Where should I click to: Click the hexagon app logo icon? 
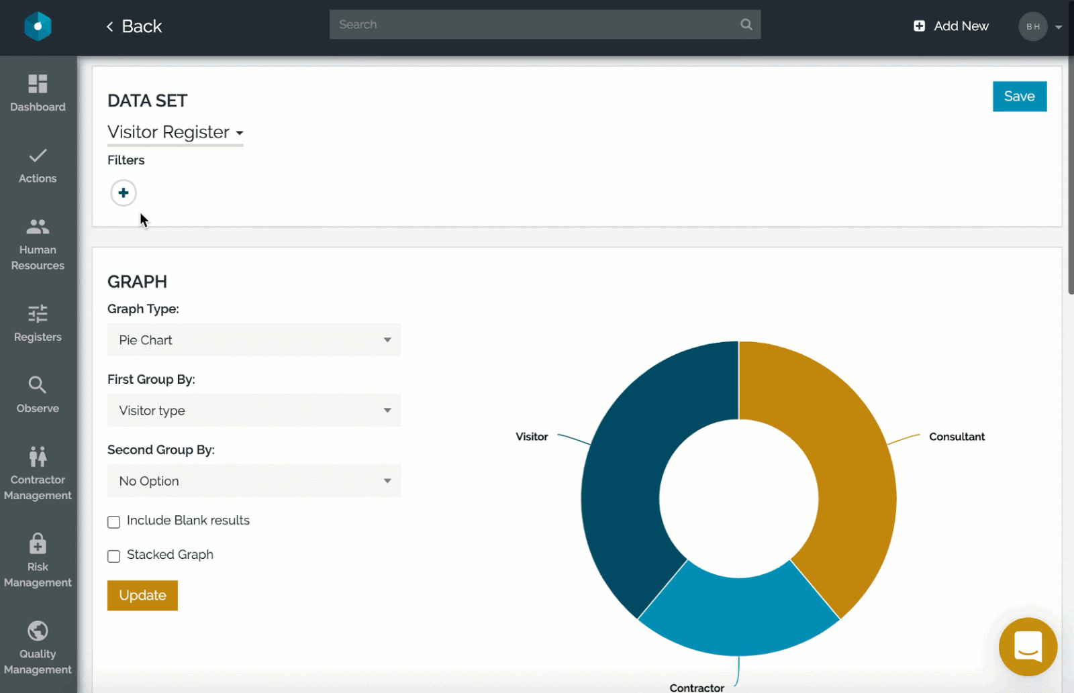[38, 26]
